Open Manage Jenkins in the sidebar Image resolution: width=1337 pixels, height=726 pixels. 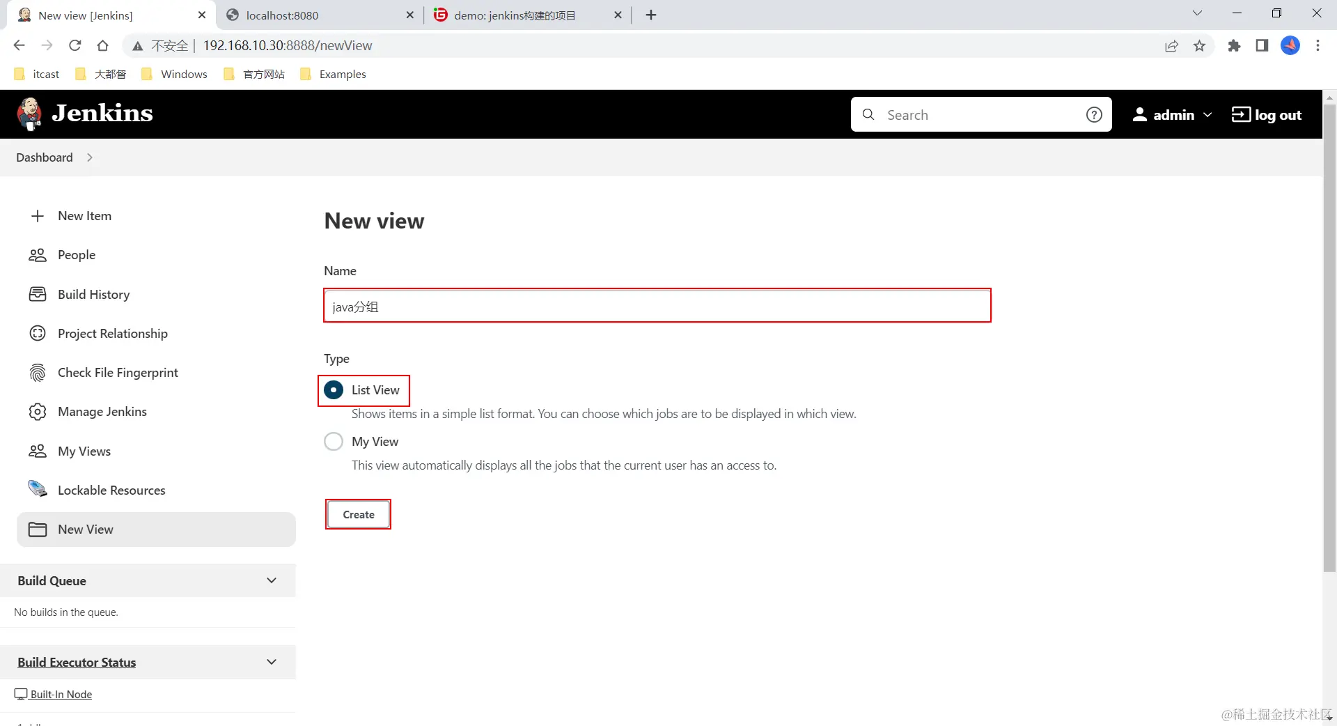coord(102,412)
